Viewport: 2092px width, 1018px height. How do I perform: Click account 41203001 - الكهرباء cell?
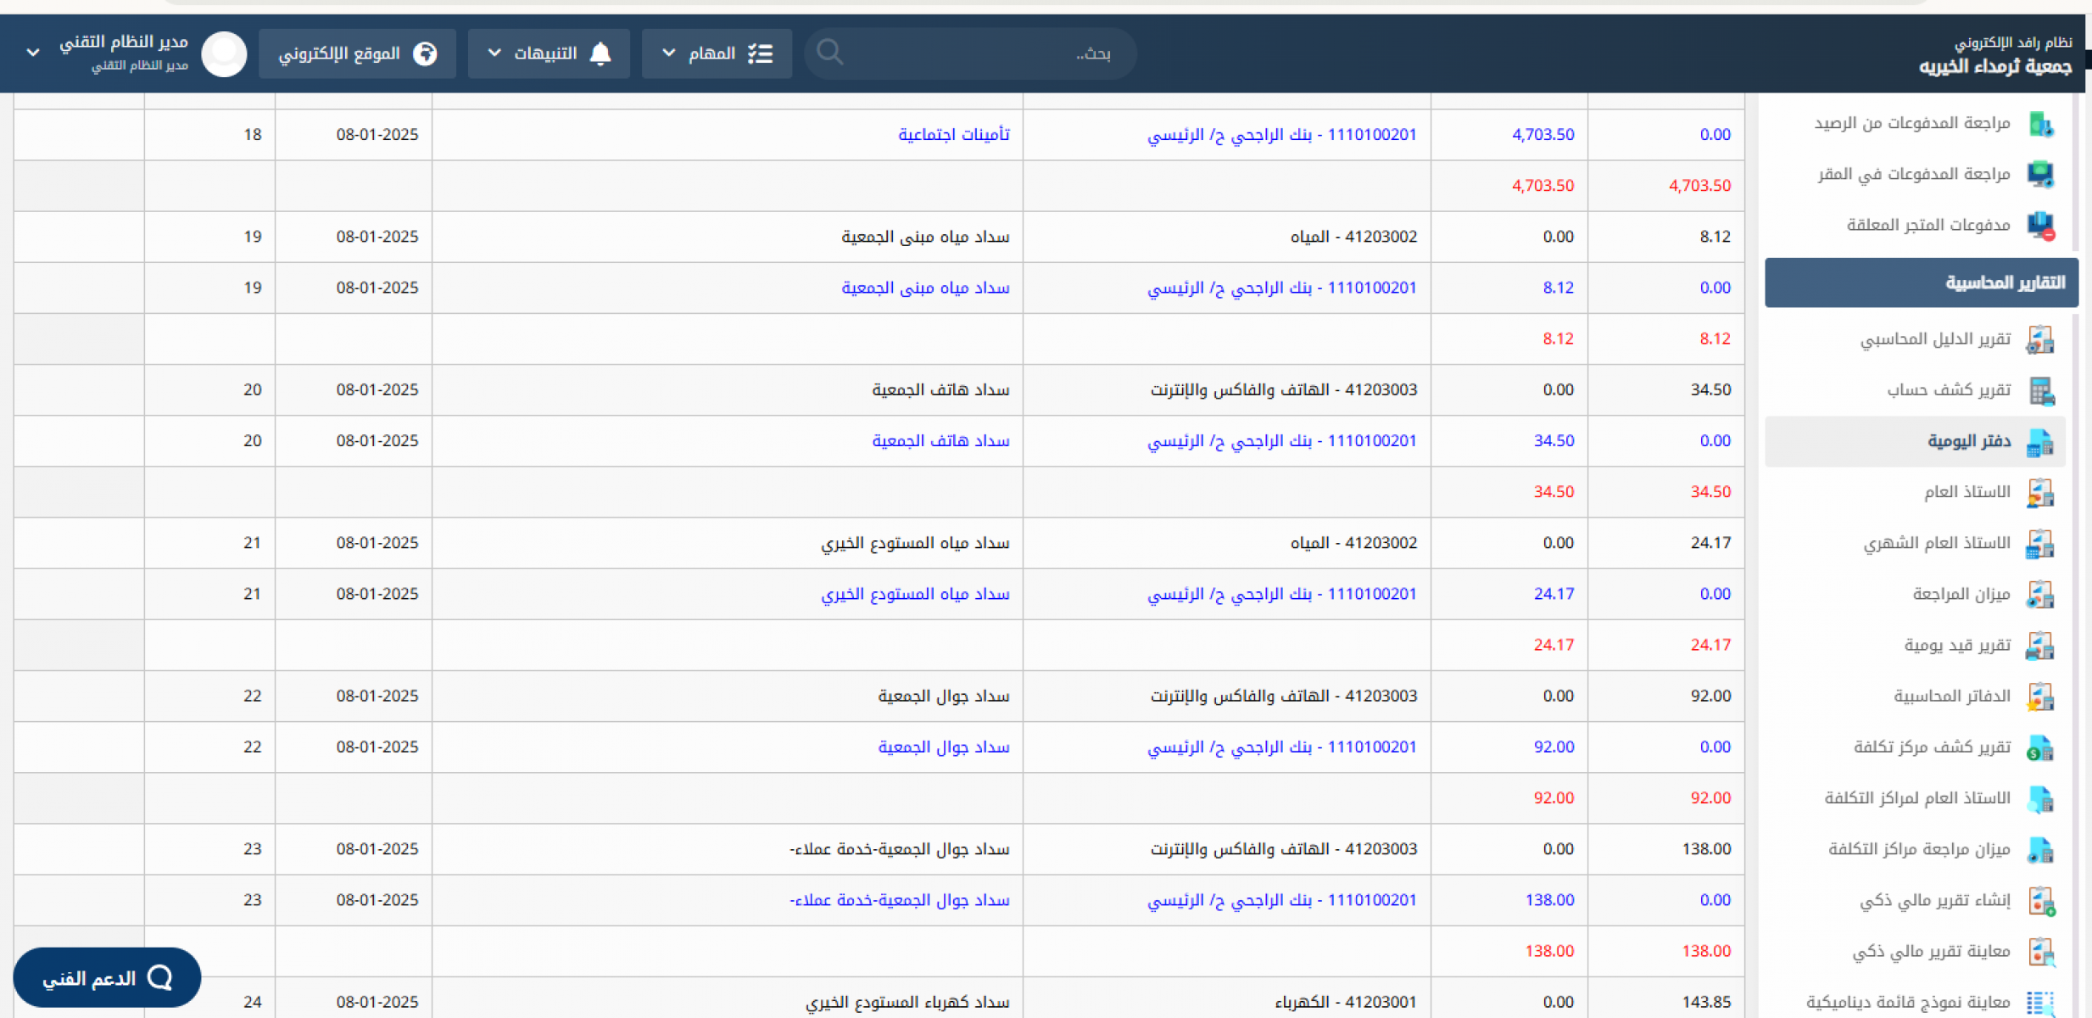pos(1345,1002)
